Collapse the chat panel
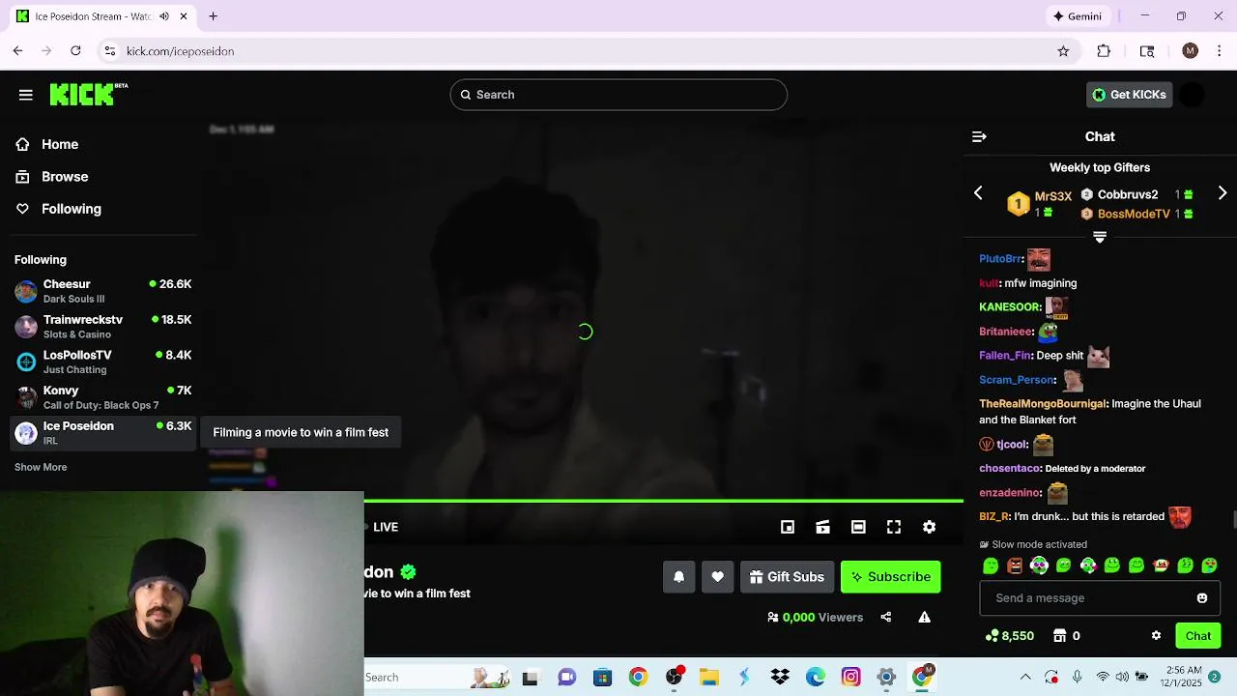Screen dimensions: 1237x696 (x=979, y=137)
